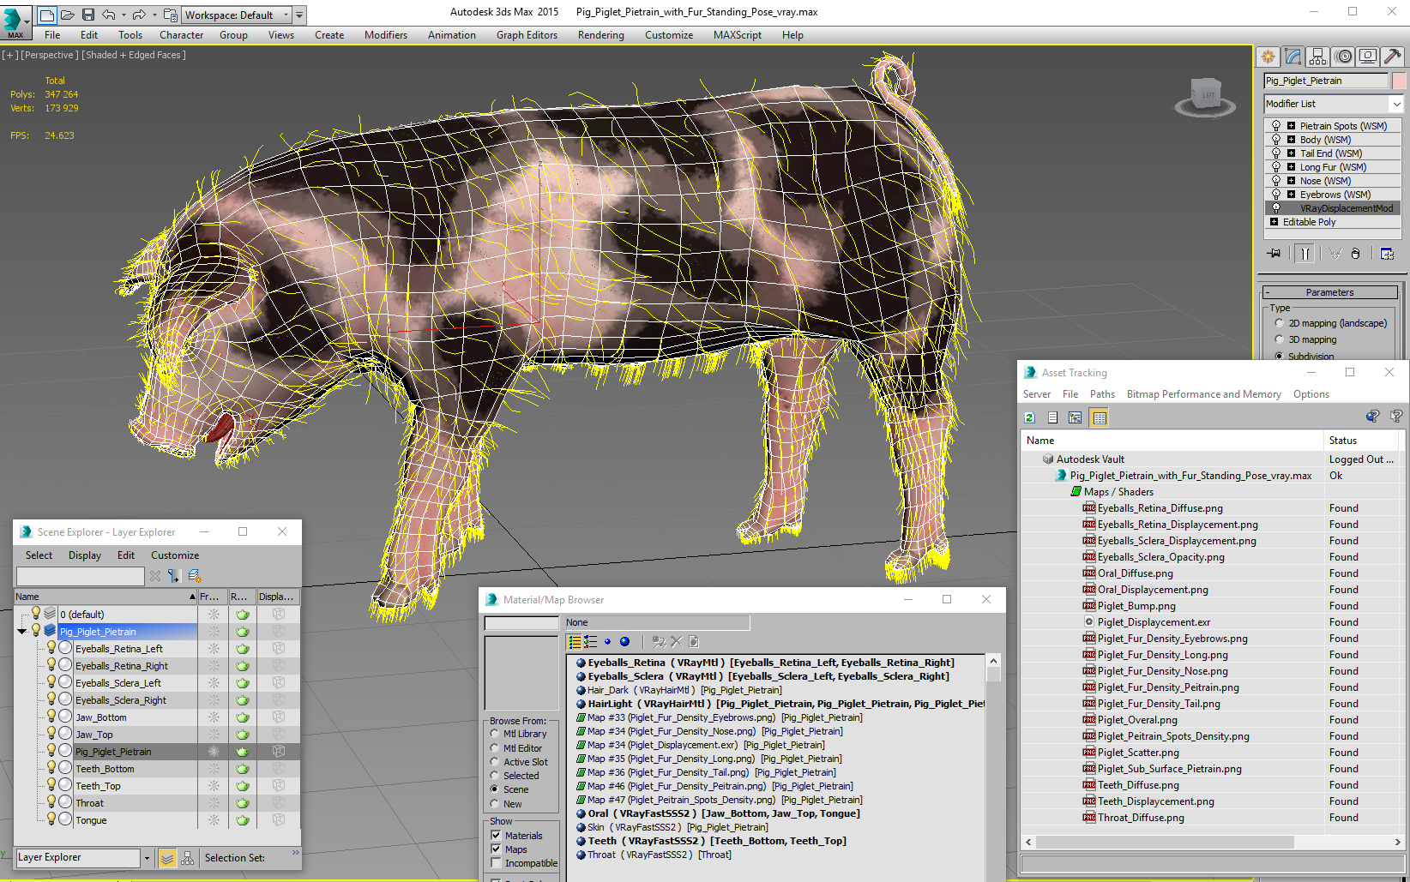The width and height of the screenshot is (1410, 882).
Task: Click the object name field Pig_Piglet_Pietrain
Action: tap(1325, 81)
